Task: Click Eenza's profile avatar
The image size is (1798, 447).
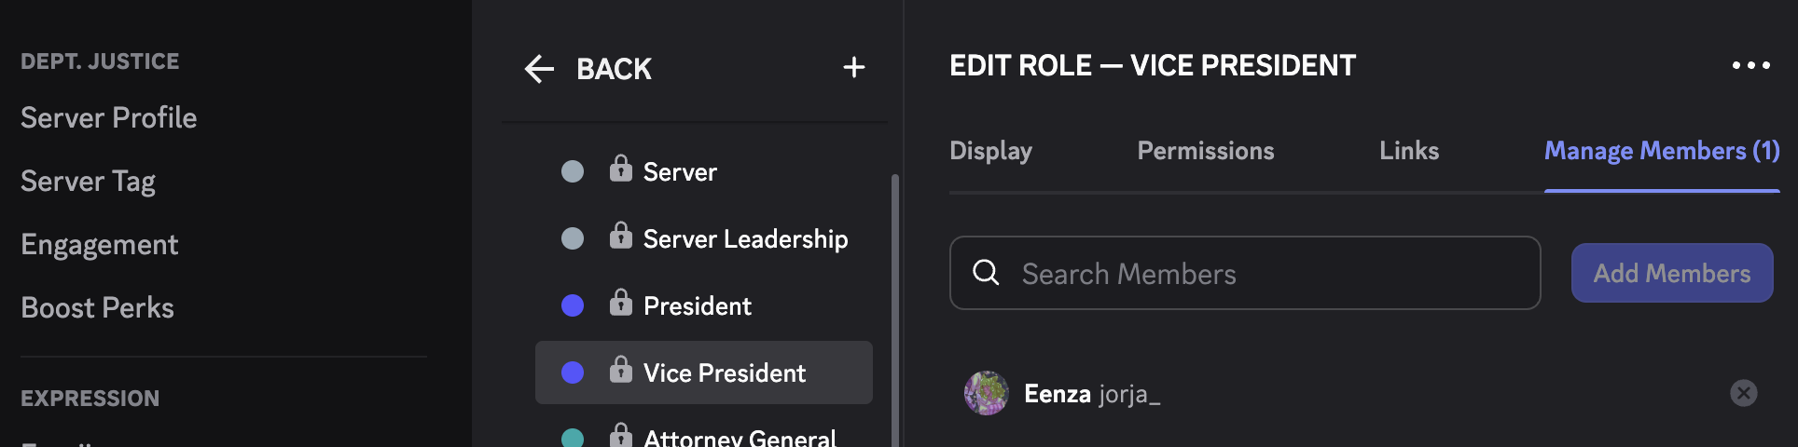Action: coord(986,393)
